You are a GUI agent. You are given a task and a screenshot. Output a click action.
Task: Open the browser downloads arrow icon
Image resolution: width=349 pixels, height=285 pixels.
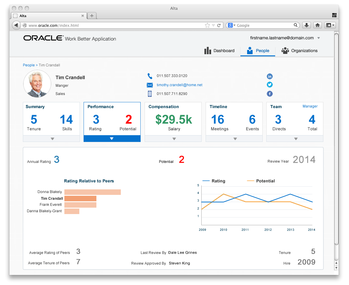coord(307,25)
